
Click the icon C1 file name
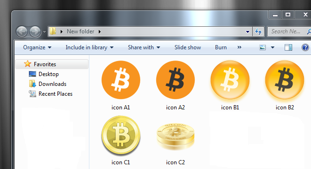(120, 162)
